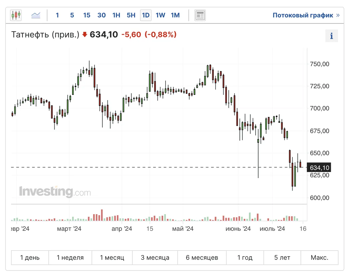Click the 634,10 current price label
Screen dimensions: 349x275
pos(319,168)
